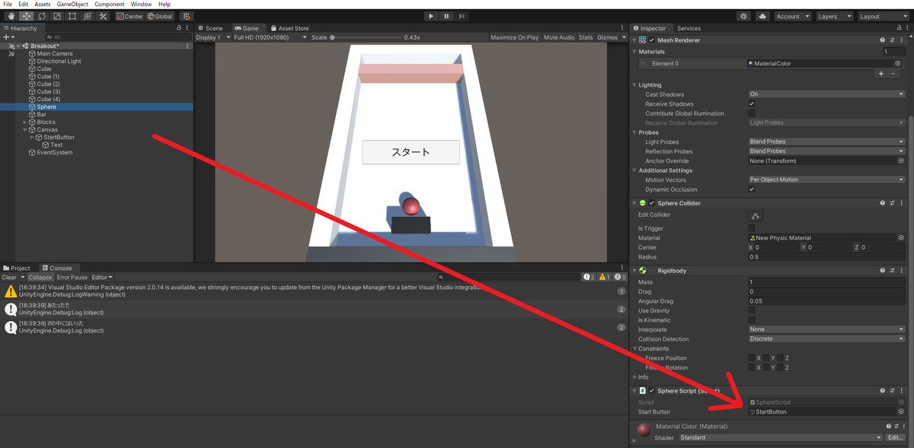Switch to the Project tab
This screenshot has height=448, width=914.
pyautogui.click(x=17, y=268)
